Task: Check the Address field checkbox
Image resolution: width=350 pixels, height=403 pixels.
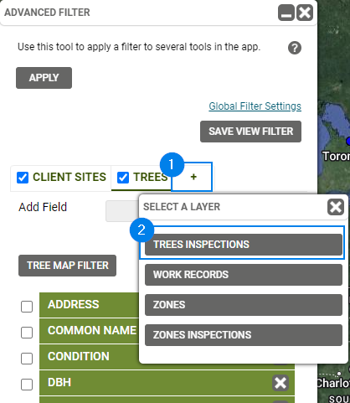Action: click(x=27, y=307)
